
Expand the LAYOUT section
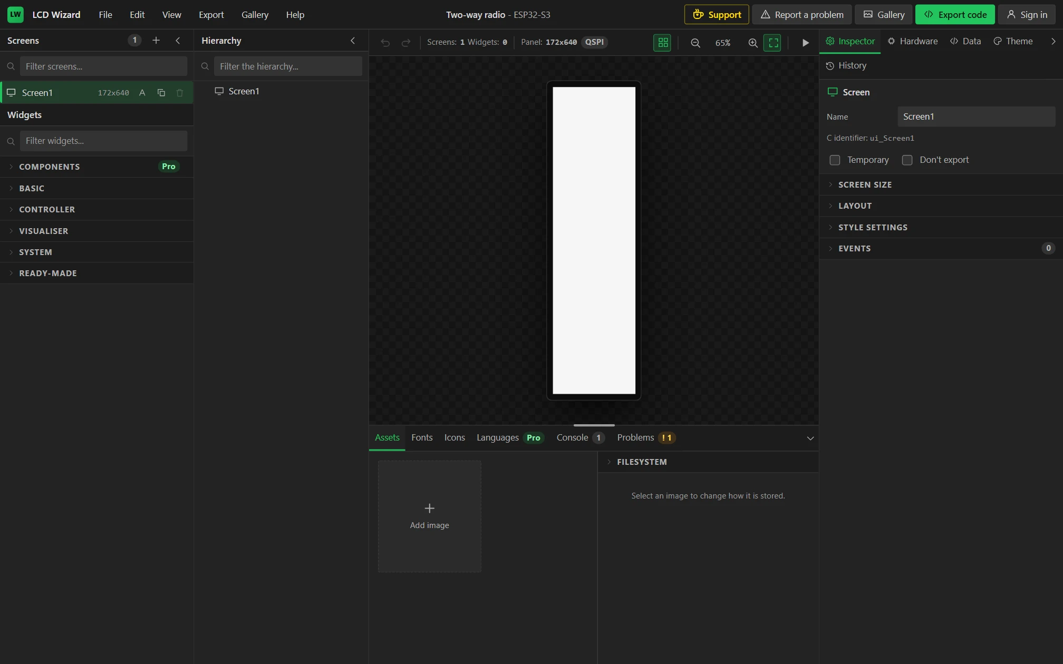(941, 206)
